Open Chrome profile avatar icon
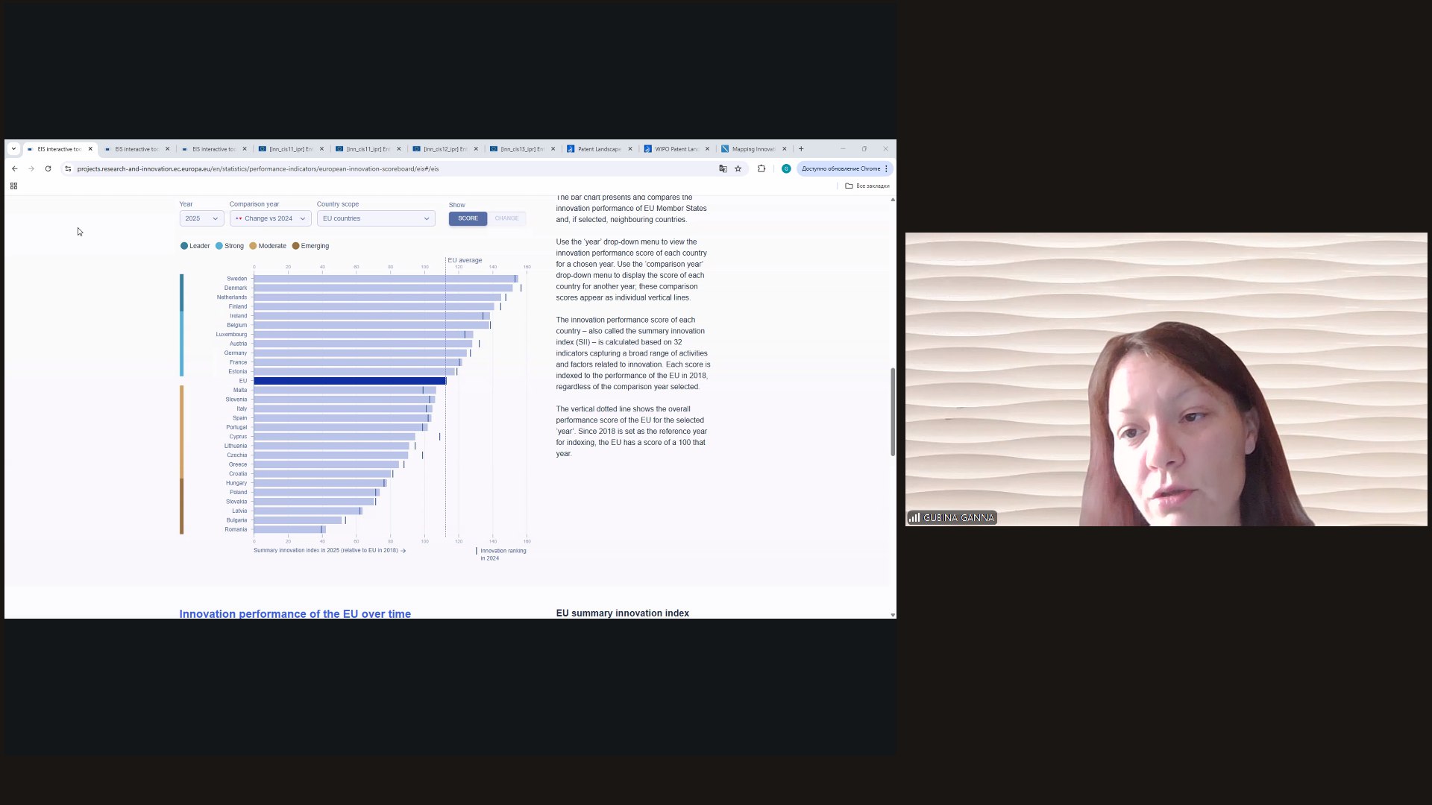Viewport: 1432px width, 805px height. pos(785,168)
